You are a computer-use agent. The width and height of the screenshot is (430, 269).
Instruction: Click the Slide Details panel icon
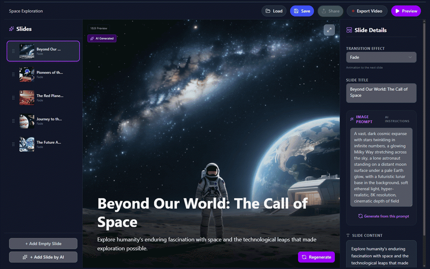[349, 30]
